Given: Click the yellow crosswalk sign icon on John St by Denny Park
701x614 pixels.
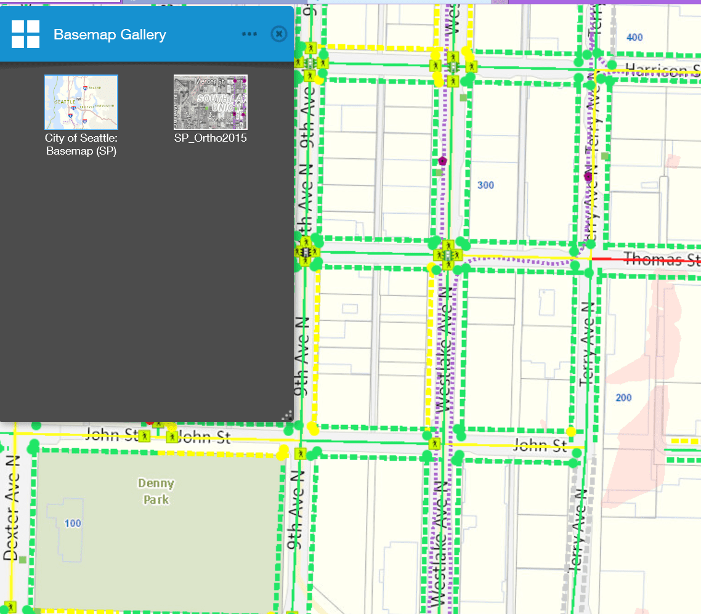Looking at the screenshot, I should click(145, 435).
